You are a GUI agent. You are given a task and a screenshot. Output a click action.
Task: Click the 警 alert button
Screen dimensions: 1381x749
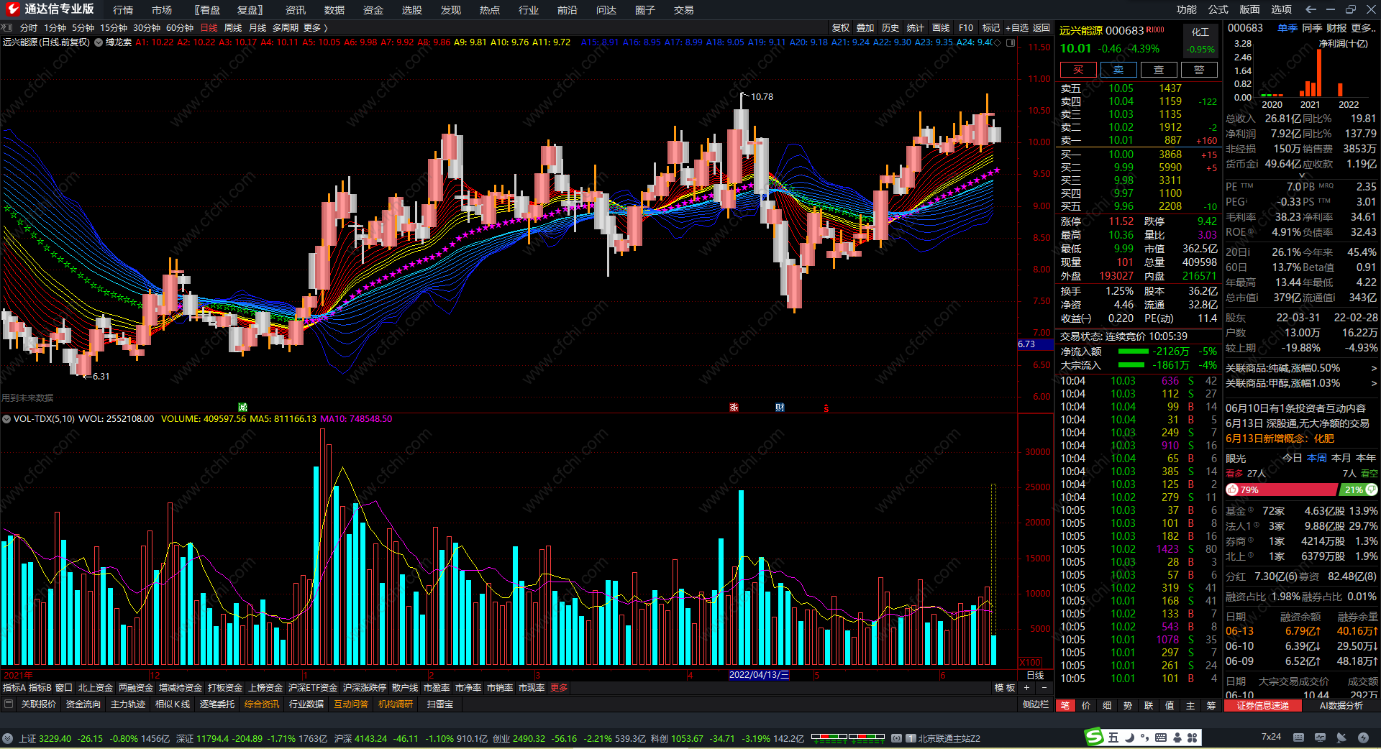pos(1199,70)
